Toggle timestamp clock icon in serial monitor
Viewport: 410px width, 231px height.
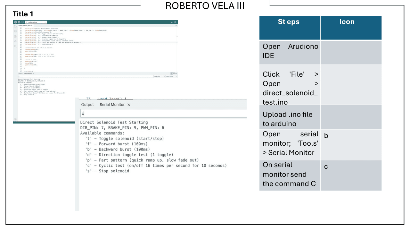pos(174,73)
